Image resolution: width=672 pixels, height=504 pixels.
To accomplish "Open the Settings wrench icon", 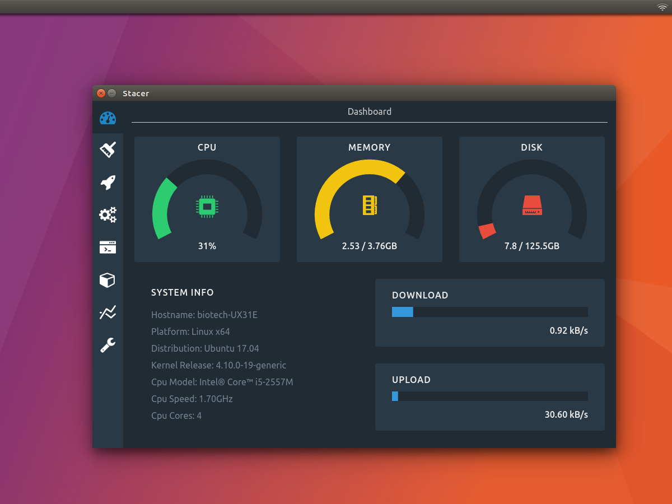I will (108, 345).
